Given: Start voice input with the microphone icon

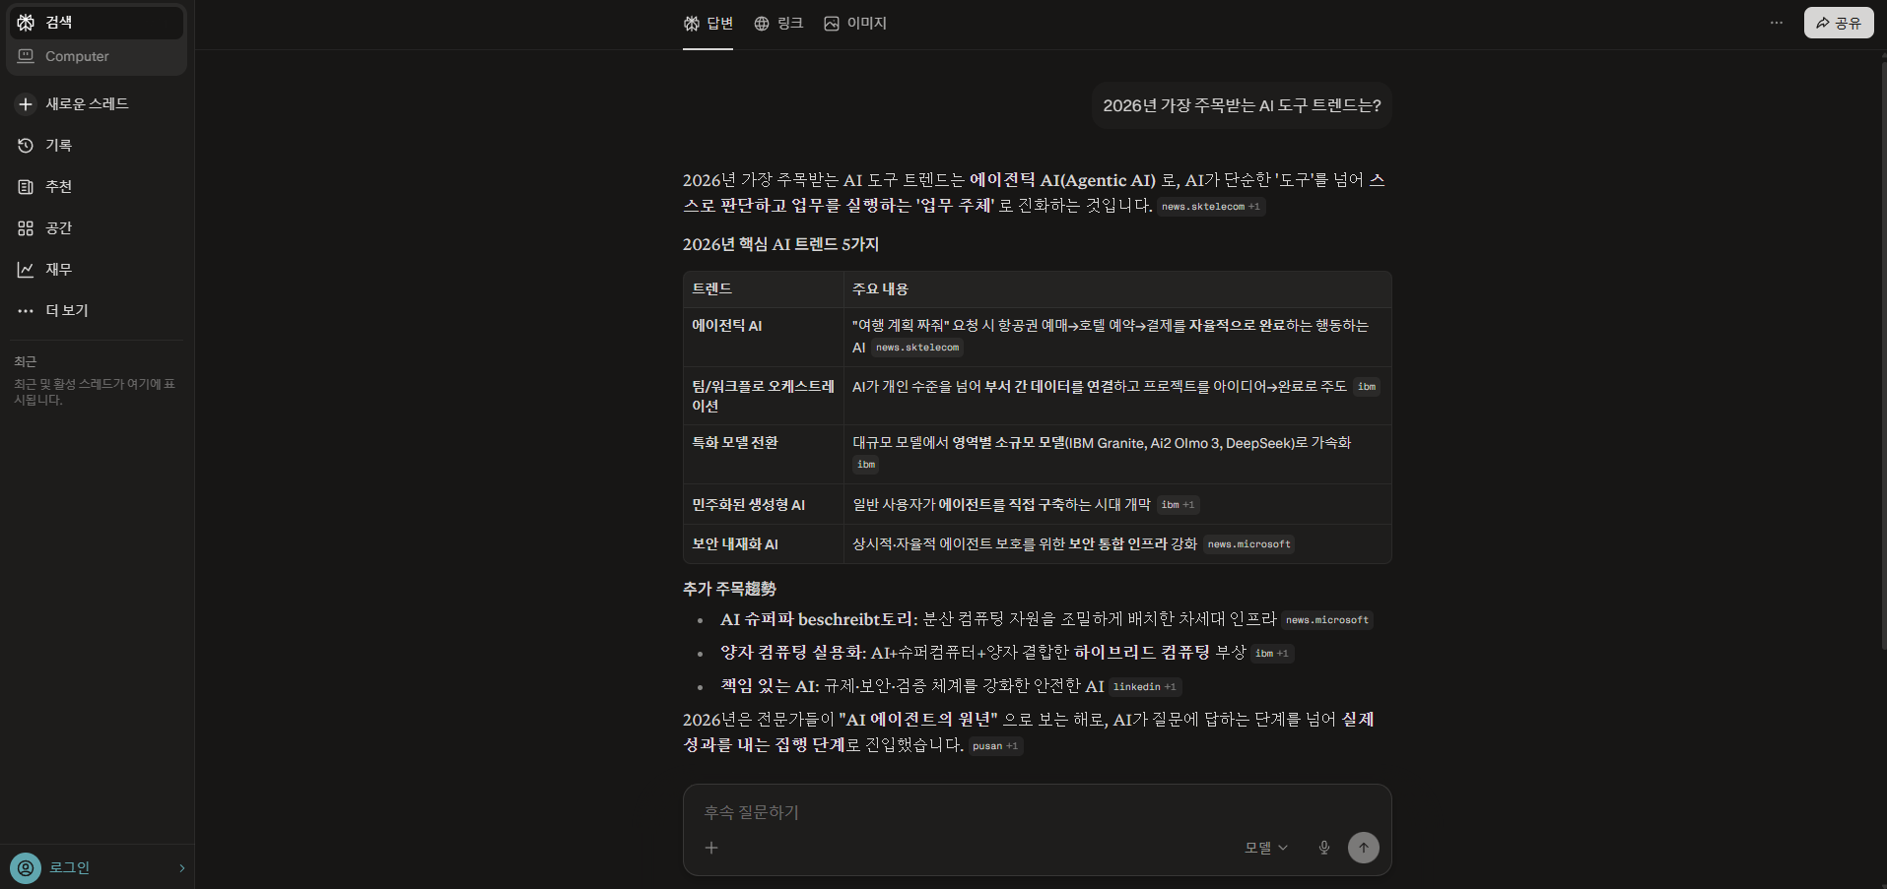Looking at the screenshot, I should 1323,847.
